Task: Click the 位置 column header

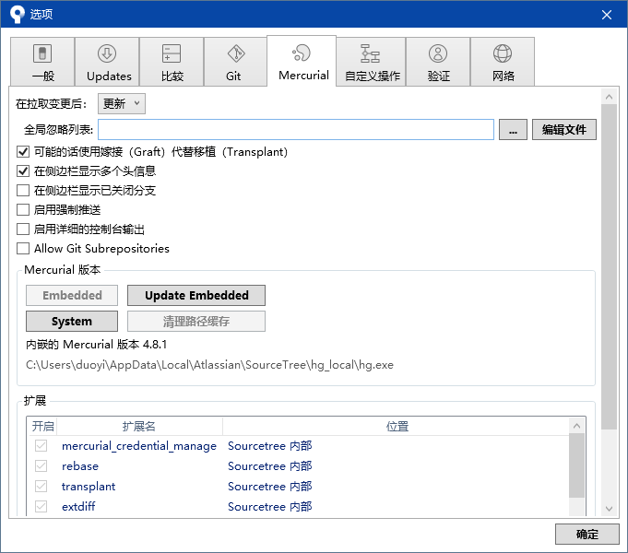Action: (397, 426)
